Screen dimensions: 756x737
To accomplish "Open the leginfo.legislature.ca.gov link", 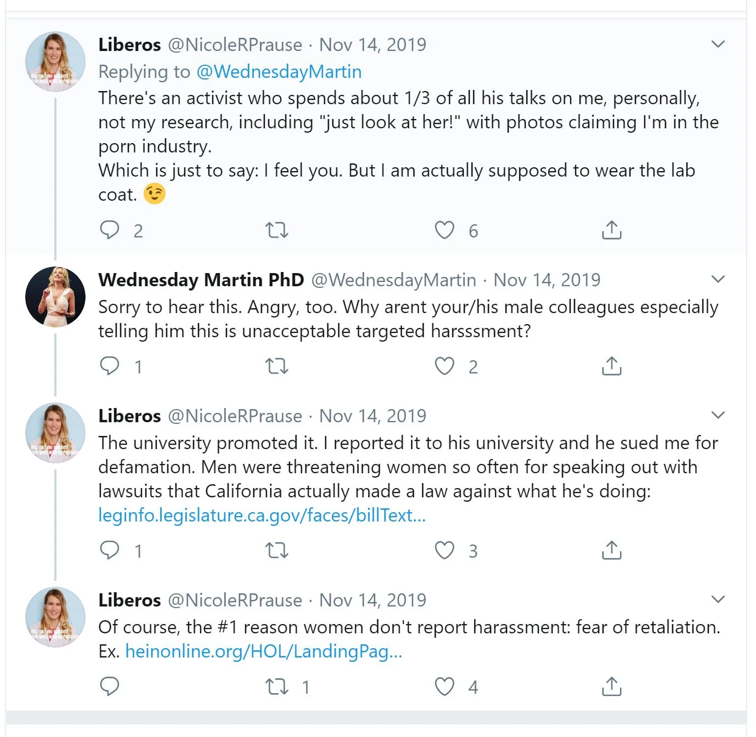I will point(262,515).
